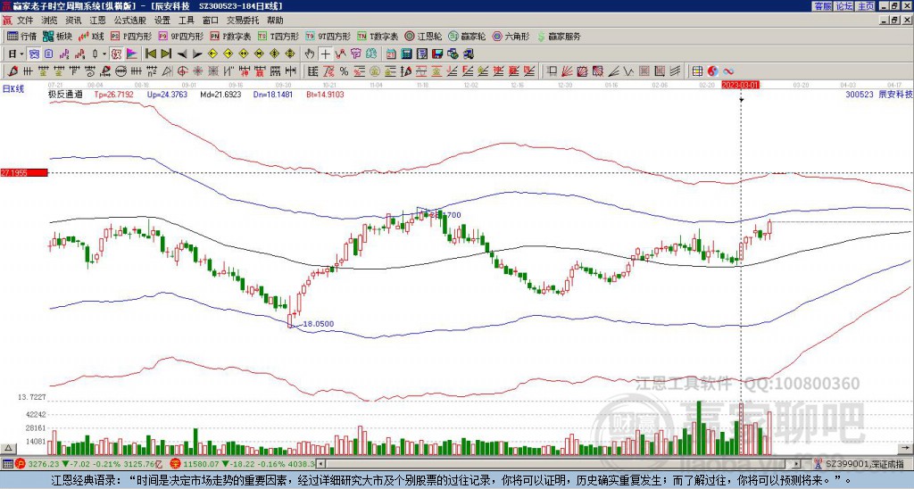Click the black right arrow icon
Screen dimensions: 914x489
[x=197, y=54]
